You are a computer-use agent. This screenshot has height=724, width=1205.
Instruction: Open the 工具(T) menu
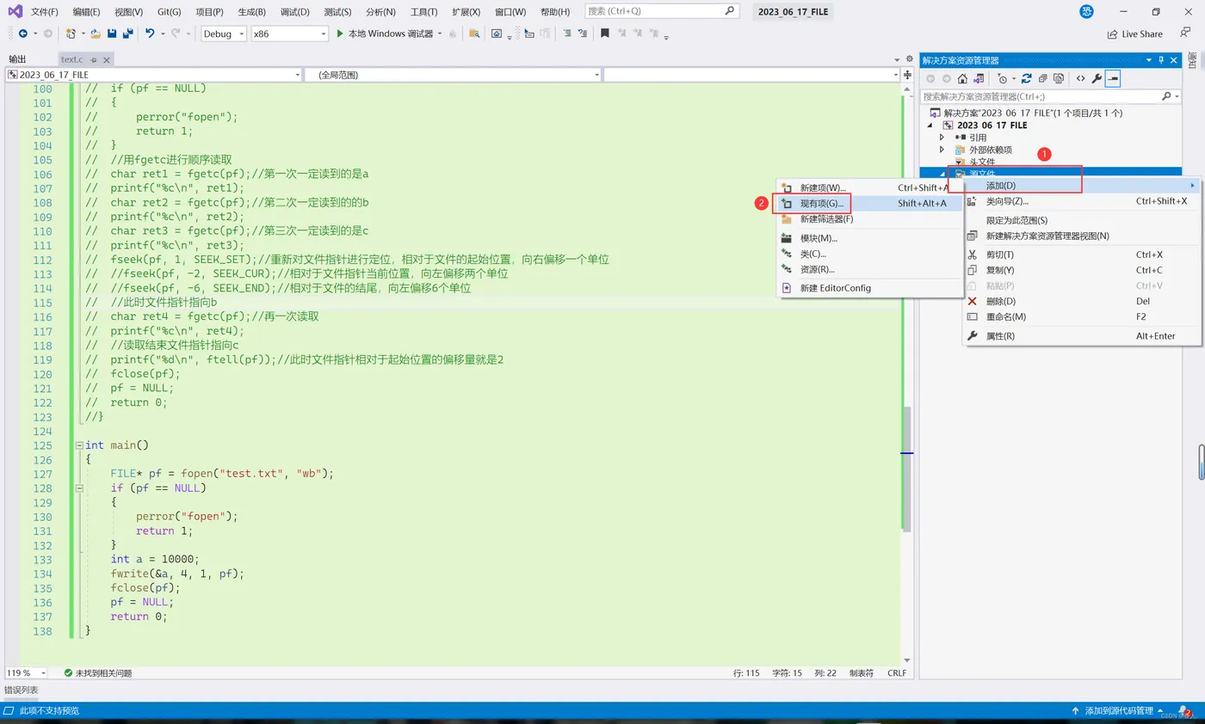point(423,12)
